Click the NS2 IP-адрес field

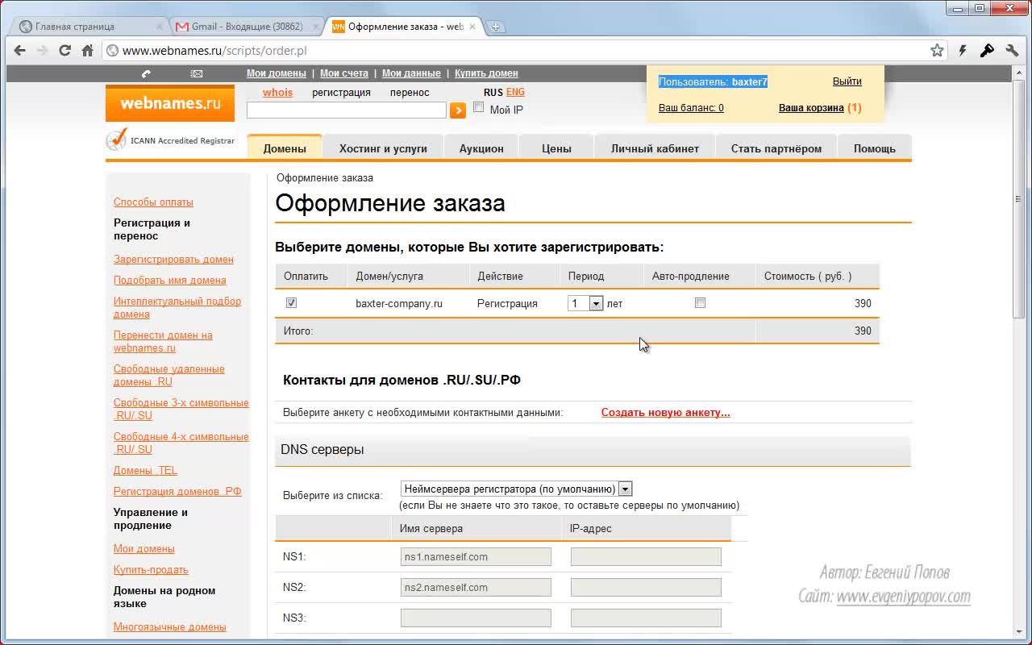[646, 588]
